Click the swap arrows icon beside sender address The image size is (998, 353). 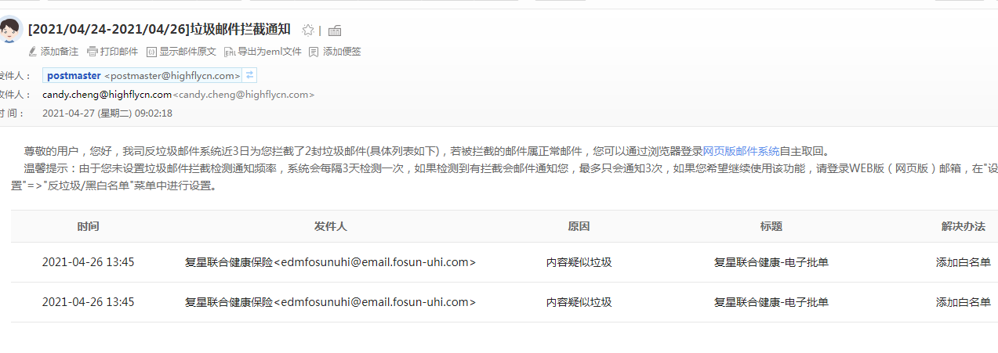(249, 76)
